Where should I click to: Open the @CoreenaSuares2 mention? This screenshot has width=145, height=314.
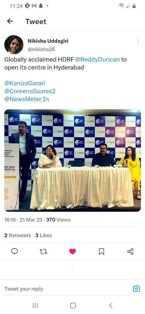30,91
